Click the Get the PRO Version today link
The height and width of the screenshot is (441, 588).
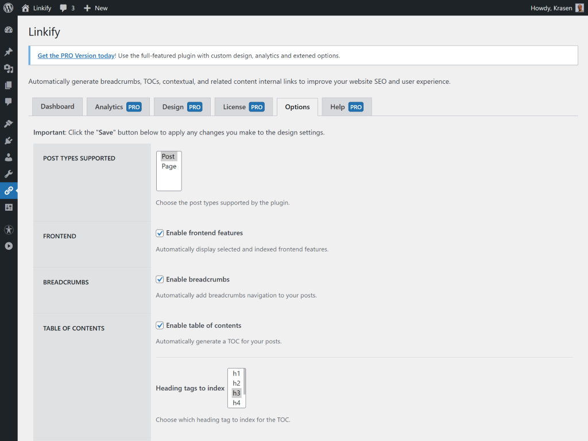pyautogui.click(x=76, y=55)
